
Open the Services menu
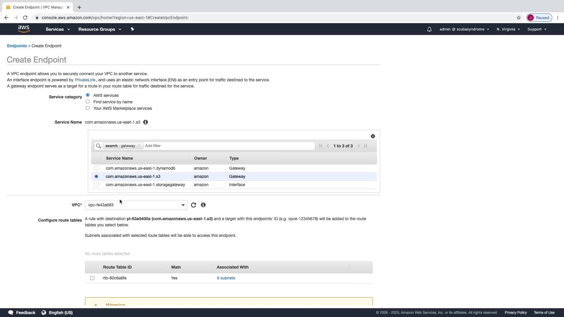pyautogui.click(x=58, y=29)
